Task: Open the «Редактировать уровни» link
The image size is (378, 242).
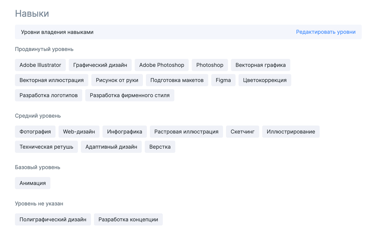Action: click(x=326, y=32)
